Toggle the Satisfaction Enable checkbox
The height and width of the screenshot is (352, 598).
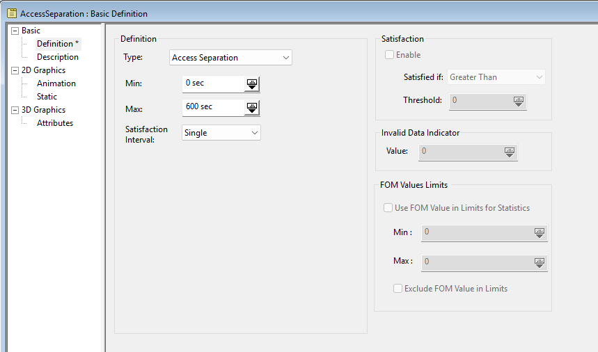click(390, 55)
